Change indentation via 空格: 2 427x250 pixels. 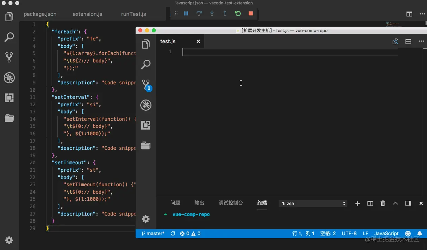pos(328,233)
